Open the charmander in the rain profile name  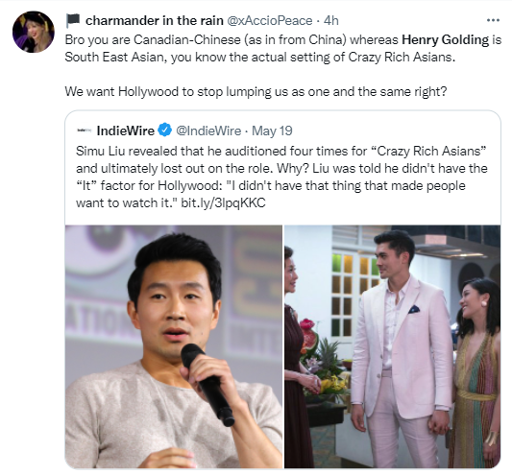[x=154, y=20]
